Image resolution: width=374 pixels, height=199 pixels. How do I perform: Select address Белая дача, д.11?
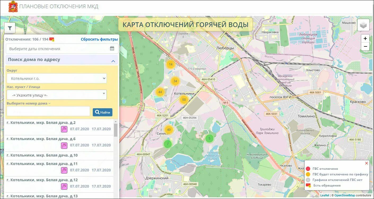[42, 164]
